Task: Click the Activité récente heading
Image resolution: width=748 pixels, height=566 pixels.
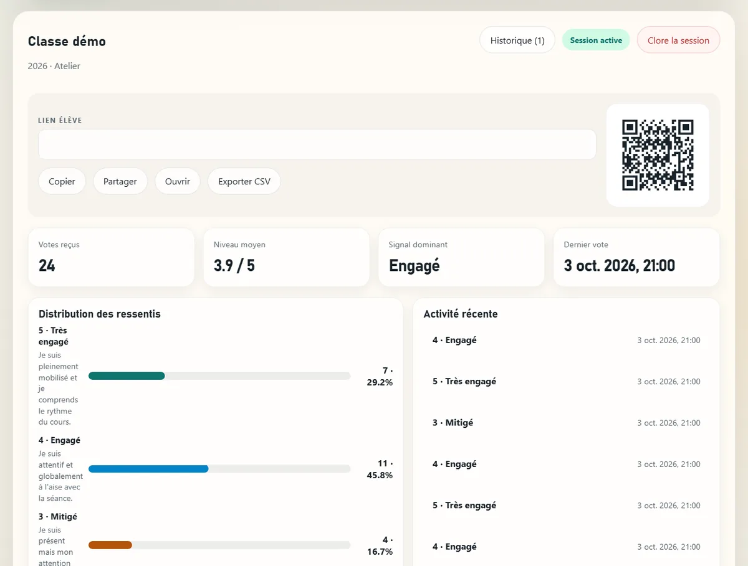Action: coord(461,314)
